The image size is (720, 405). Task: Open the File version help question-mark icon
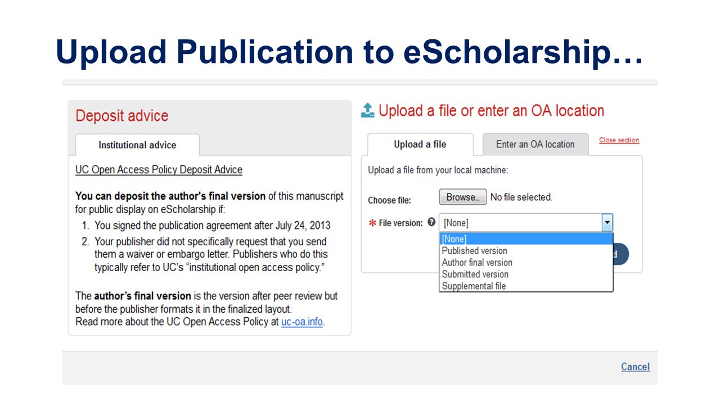coord(431,222)
